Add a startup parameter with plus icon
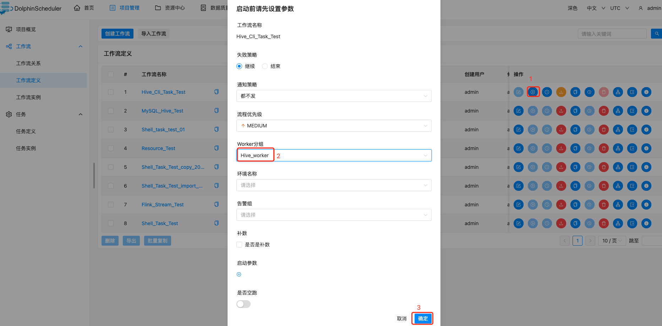 coord(239,274)
